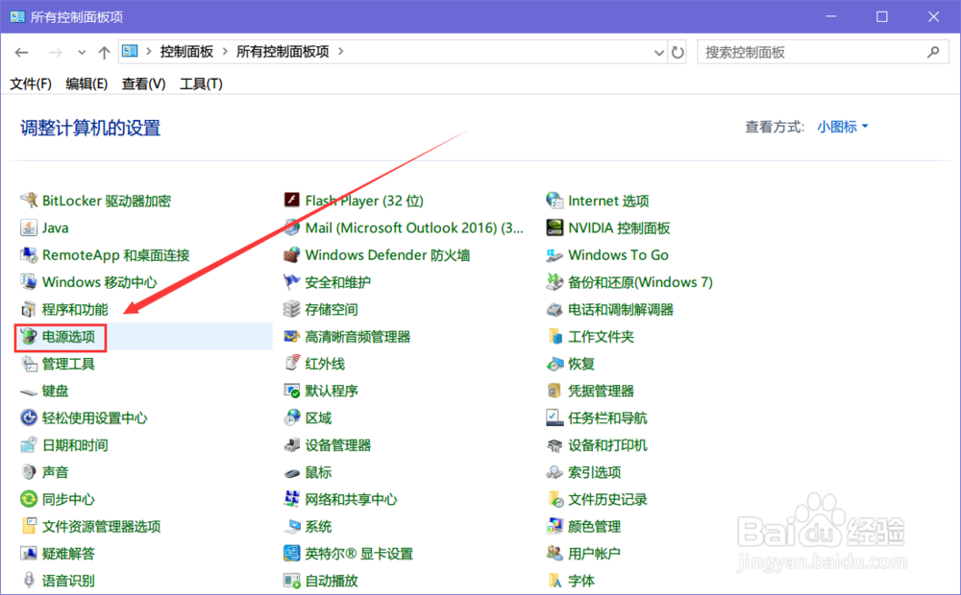961x595 pixels.
Task: Open the 疑难解答 link
Action: [68, 554]
